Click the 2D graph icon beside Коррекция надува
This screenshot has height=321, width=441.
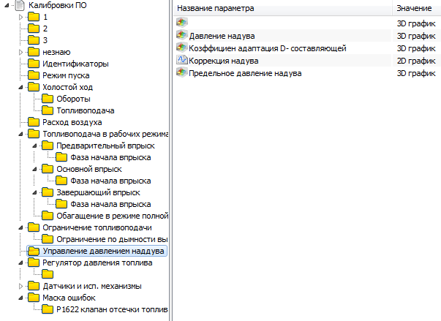(x=182, y=61)
